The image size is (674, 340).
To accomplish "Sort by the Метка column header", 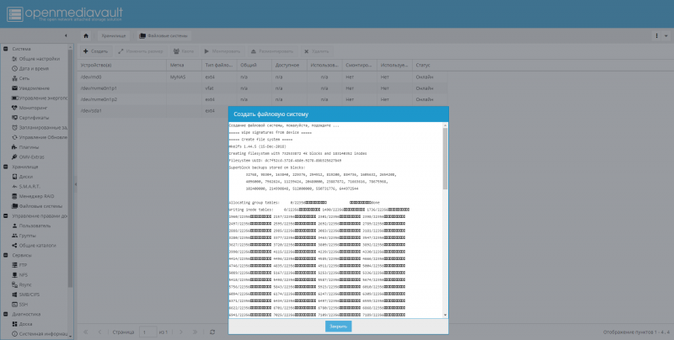I will [x=184, y=66].
